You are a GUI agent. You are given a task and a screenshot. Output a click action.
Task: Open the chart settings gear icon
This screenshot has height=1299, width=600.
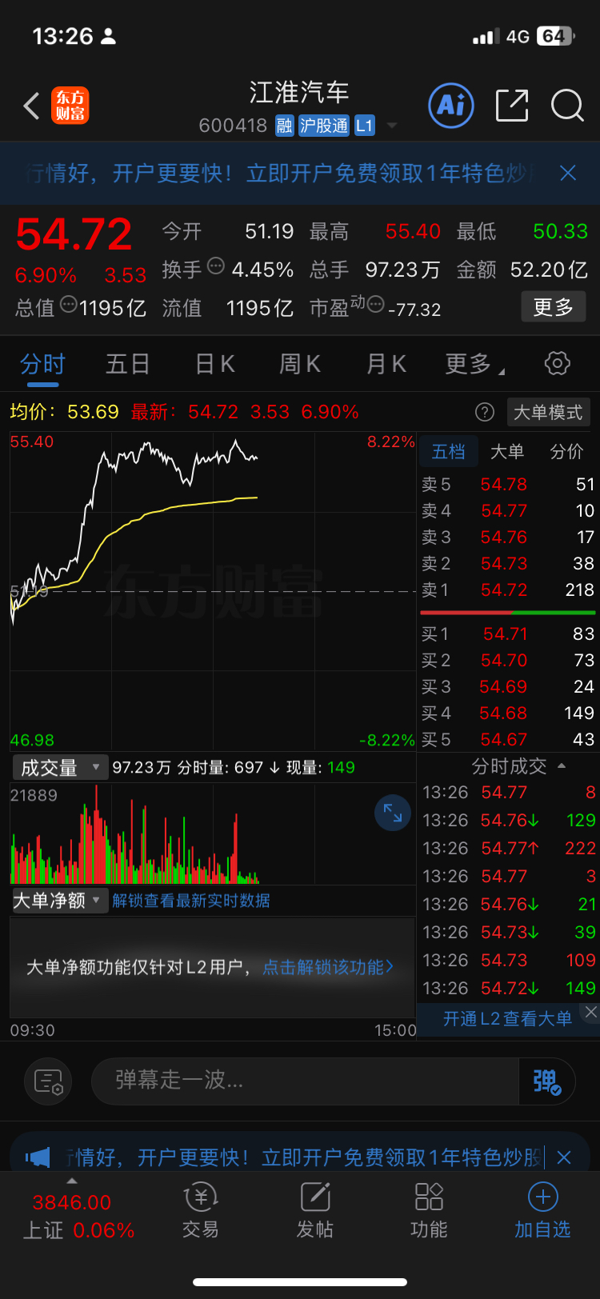(557, 363)
